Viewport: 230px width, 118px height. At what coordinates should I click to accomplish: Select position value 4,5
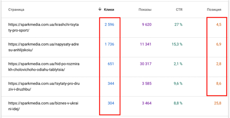point(219,25)
